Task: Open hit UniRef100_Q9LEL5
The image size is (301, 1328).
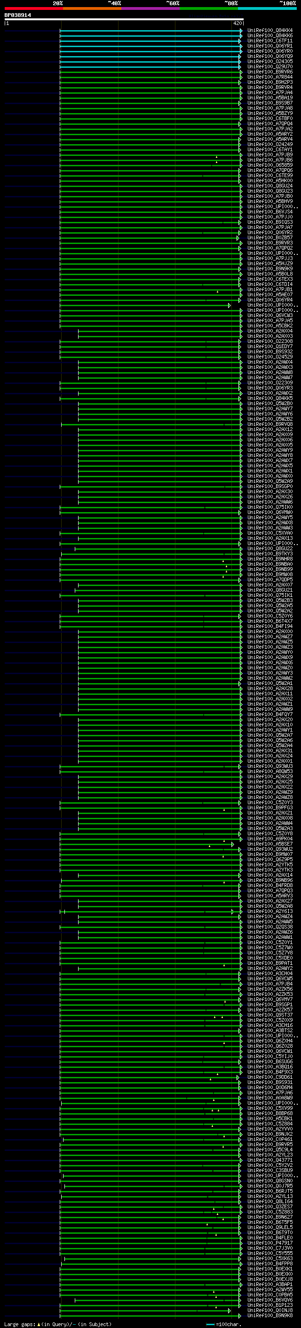Action: click(270, 1227)
